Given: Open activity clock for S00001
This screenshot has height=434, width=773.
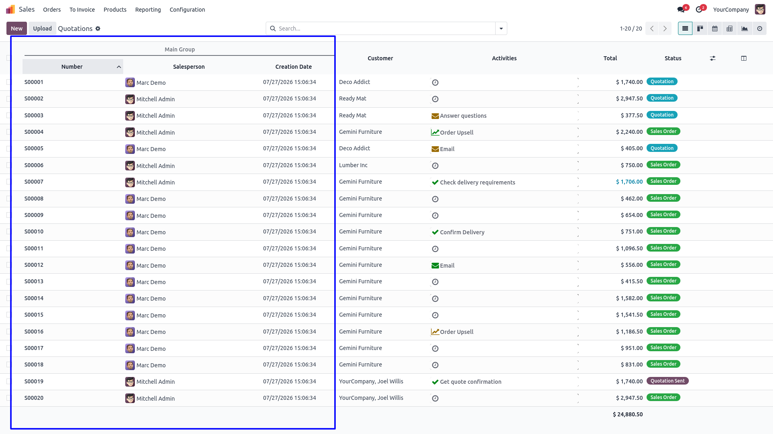Looking at the screenshot, I should pos(435,82).
